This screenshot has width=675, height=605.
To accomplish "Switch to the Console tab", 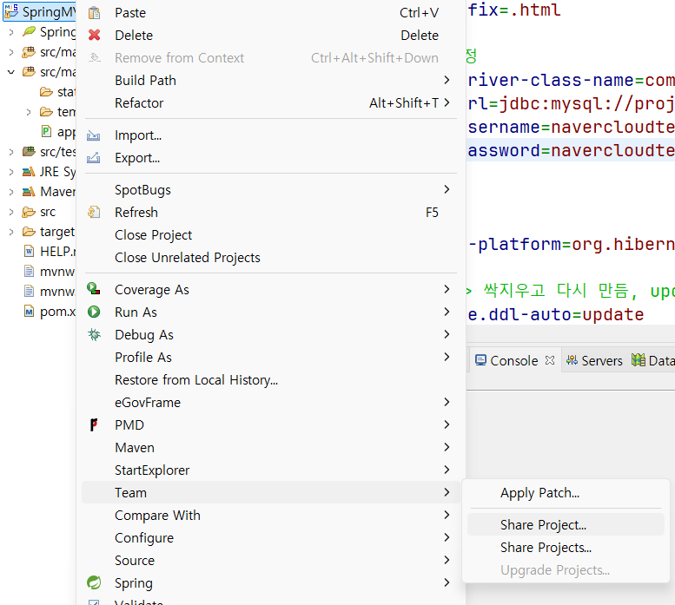I will pyautogui.click(x=514, y=360).
